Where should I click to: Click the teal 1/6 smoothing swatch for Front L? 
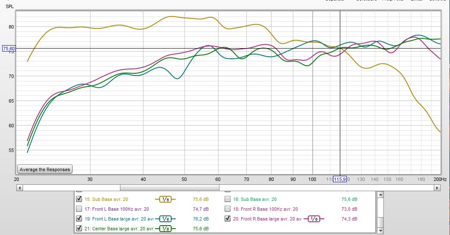pyautogui.click(x=166, y=219)
